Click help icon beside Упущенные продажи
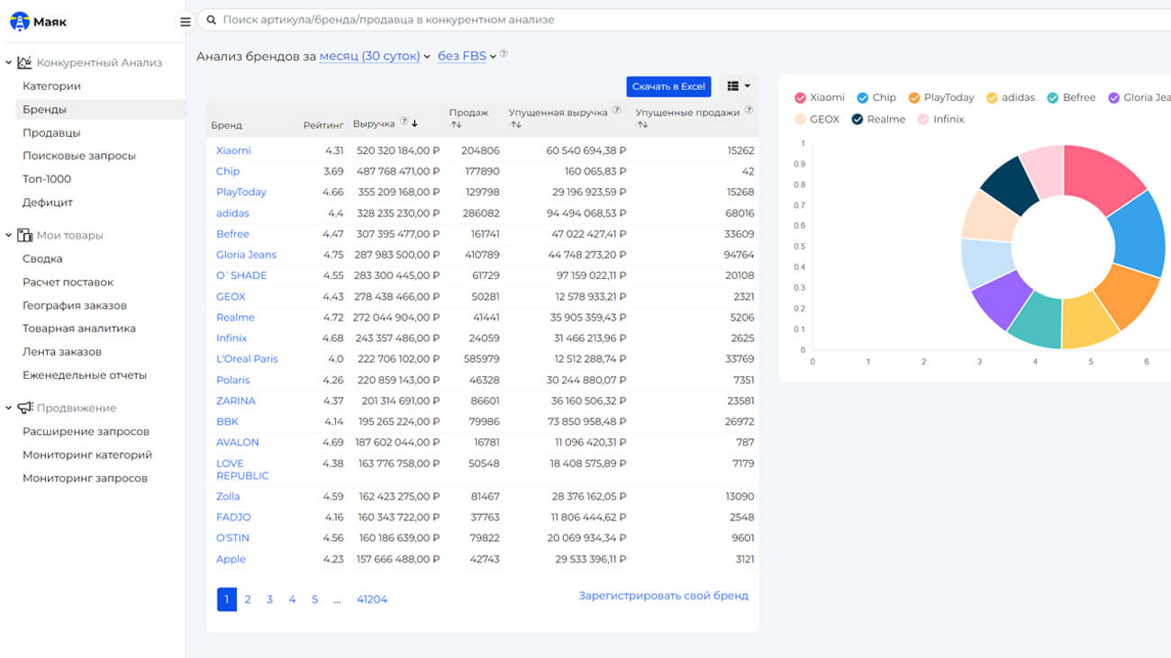Image resolution: width=1171 pixels, height=658 pixels. 749,111
